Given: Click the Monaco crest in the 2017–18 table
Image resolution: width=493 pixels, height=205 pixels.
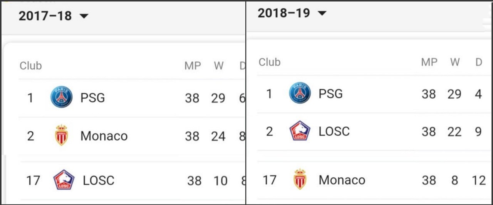Looking at the screenshot, I should (x=61, y=135).
